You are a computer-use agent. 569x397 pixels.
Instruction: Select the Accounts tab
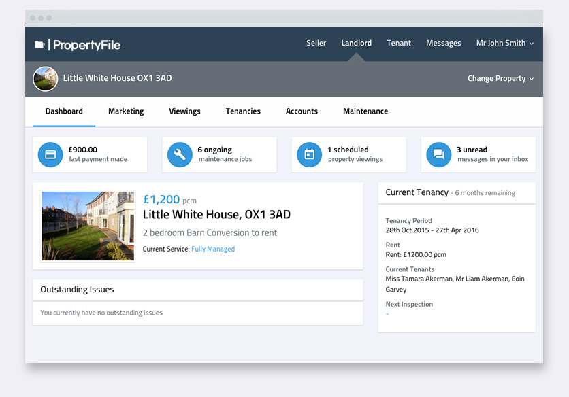pos(302,111)
